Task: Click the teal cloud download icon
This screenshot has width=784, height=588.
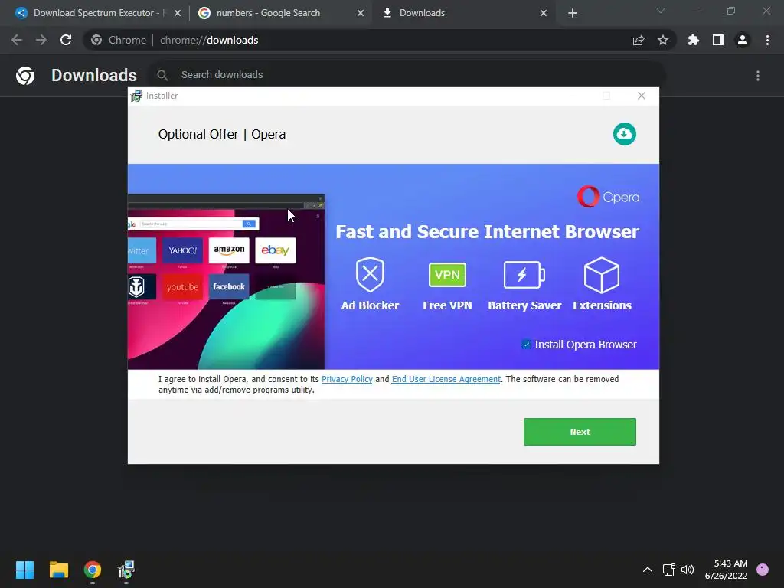Action: [x=625, y=134]
